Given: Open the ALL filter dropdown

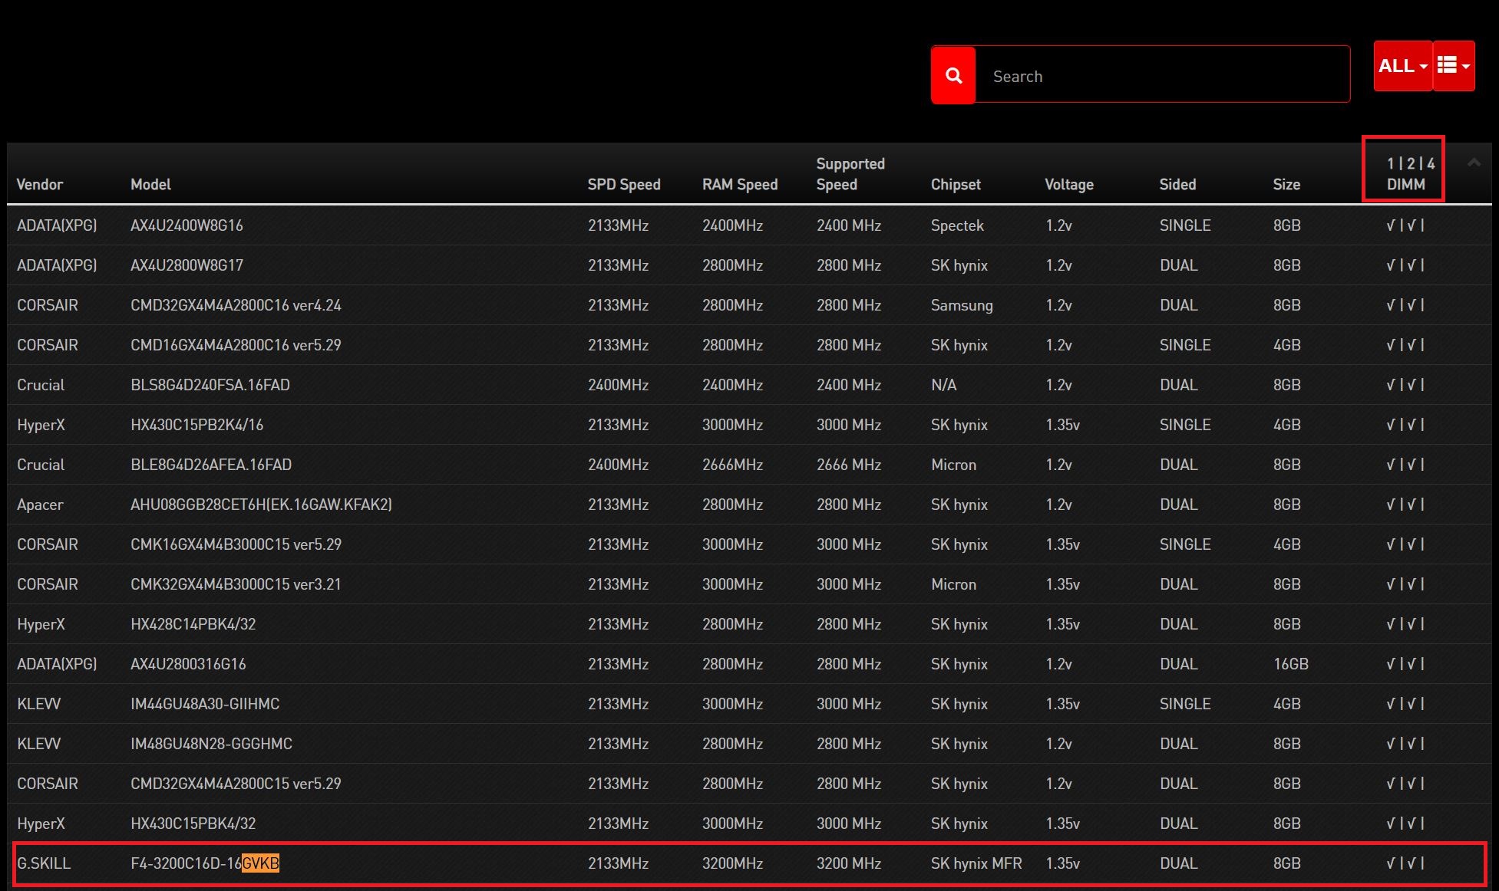Looking at the screenshot, I should [x=1402, y=66].
